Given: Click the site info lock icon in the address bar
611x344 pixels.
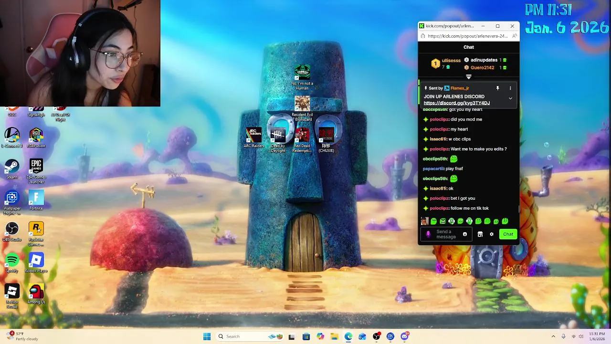Looking at the screenshot, I should click(x=422, y=36).
